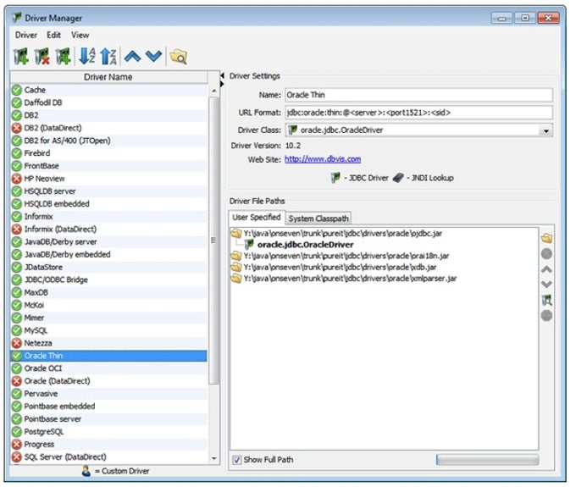
Task: Select the Informix (DataDirect) driver
Action: 108,230
